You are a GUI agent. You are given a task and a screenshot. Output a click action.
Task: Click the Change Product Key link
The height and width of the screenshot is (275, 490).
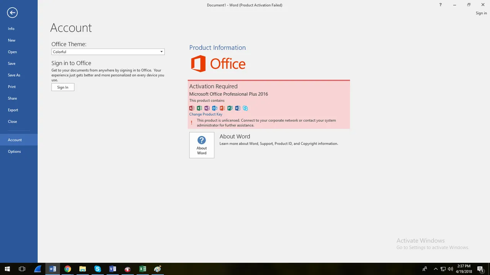(206, 114)
